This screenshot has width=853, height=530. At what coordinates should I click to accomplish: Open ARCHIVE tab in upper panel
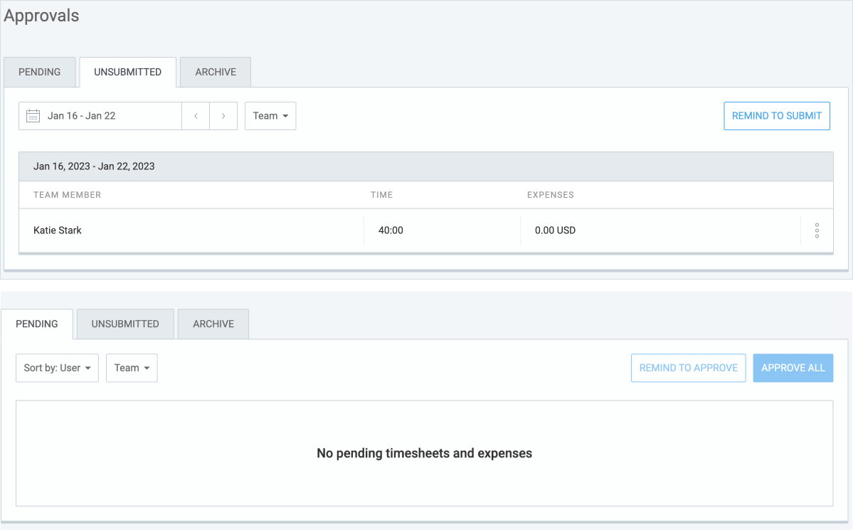[216, 72]
